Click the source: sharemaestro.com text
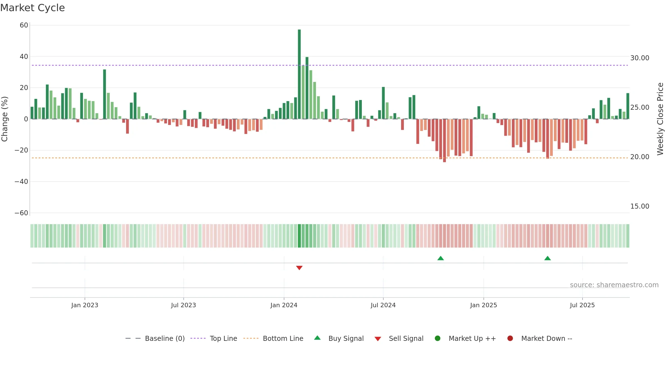The image size is (668, 375). click(x=614, y=285)
